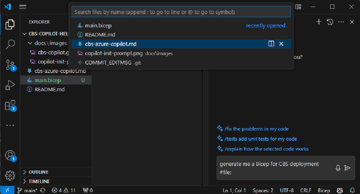Open Source Control view with badge

10,65
